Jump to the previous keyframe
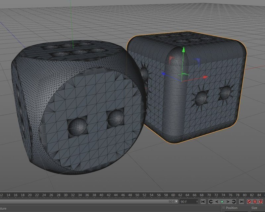The height and width of the screenshot is (212, 265). (x=211, y=201)
